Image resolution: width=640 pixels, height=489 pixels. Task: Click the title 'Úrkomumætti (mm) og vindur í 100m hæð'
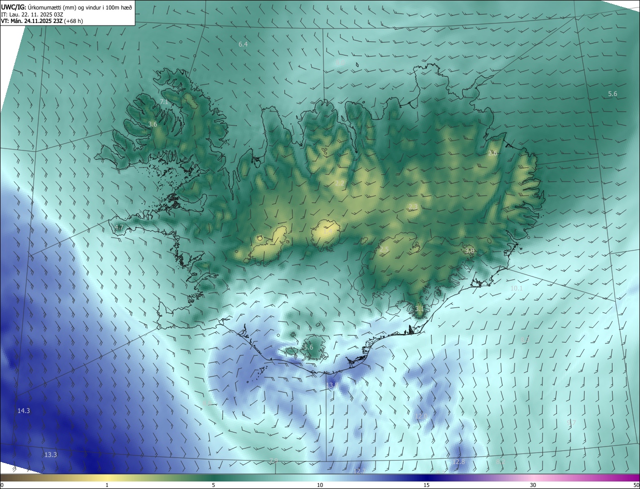[x=79, y=7]
